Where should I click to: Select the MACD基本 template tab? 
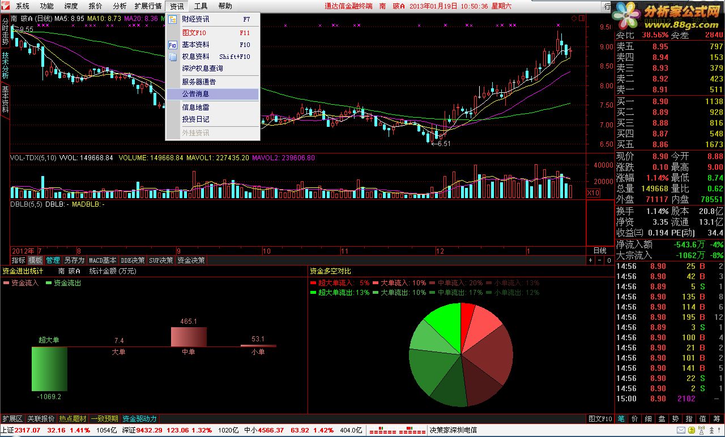click(x=103, y=260)
